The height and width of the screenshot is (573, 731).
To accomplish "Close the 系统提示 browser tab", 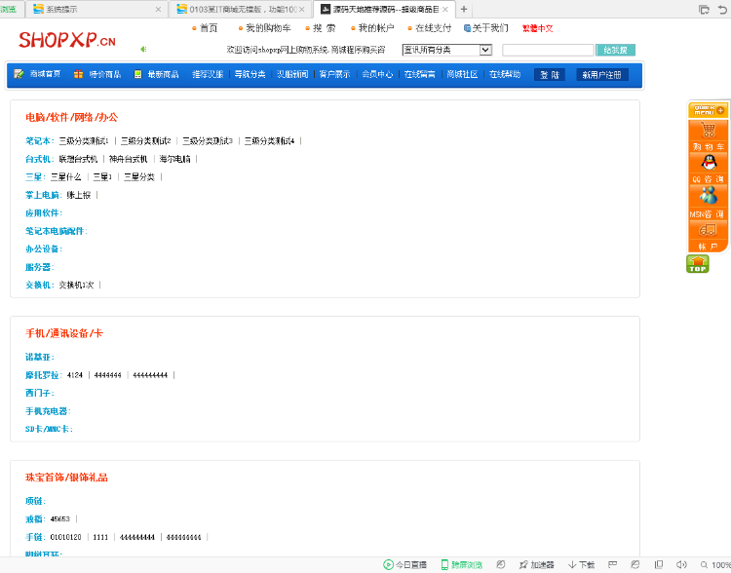I will pyautogui.click(x=158, y=10).
